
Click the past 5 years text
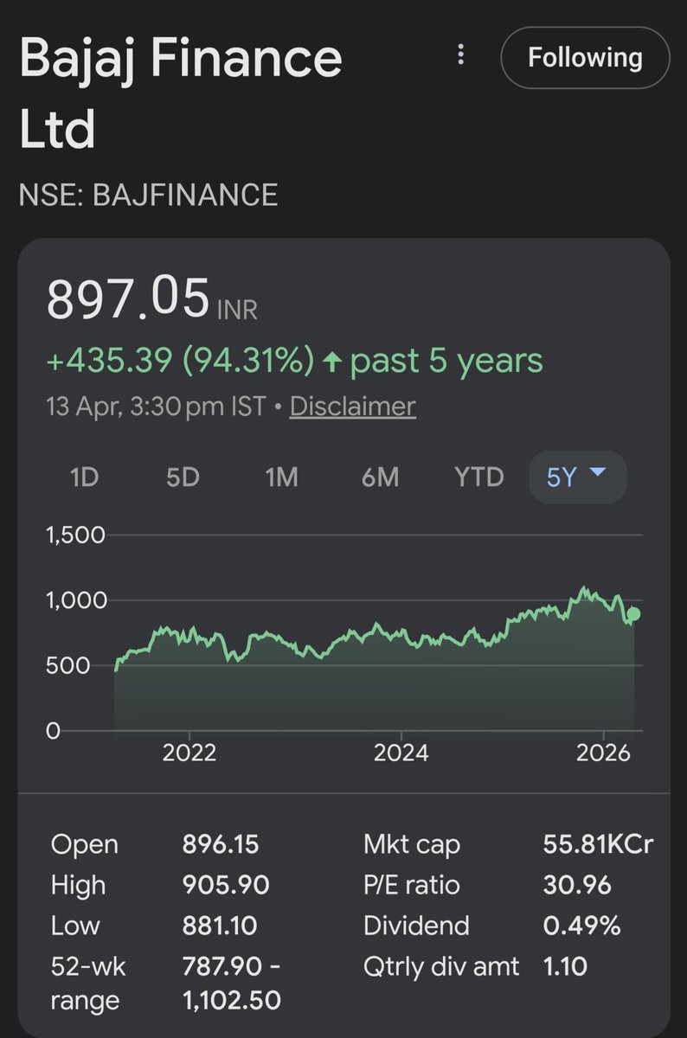tap(446, 361)
